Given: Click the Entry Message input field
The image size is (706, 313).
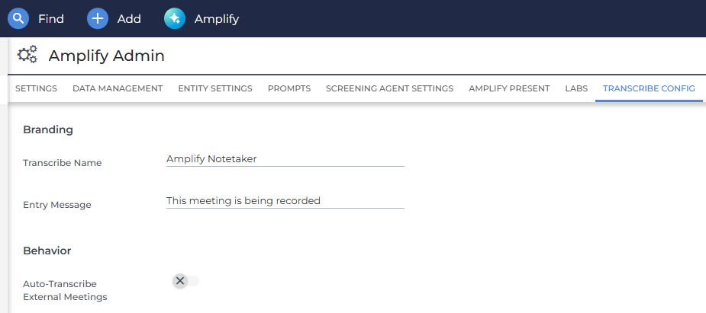Looking at the screenshot, I should [285, 201].
